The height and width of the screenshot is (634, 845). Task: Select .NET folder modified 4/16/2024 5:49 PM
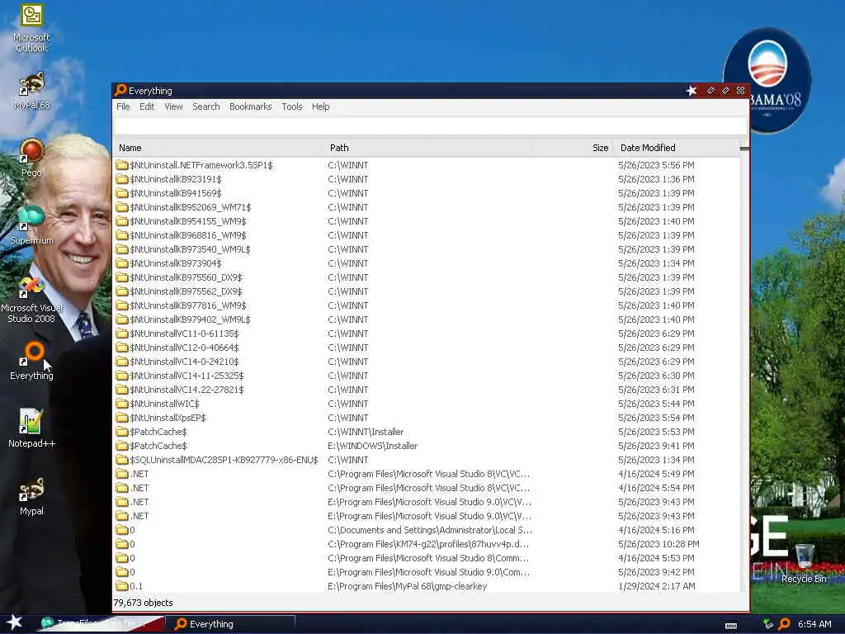(139, 473)
